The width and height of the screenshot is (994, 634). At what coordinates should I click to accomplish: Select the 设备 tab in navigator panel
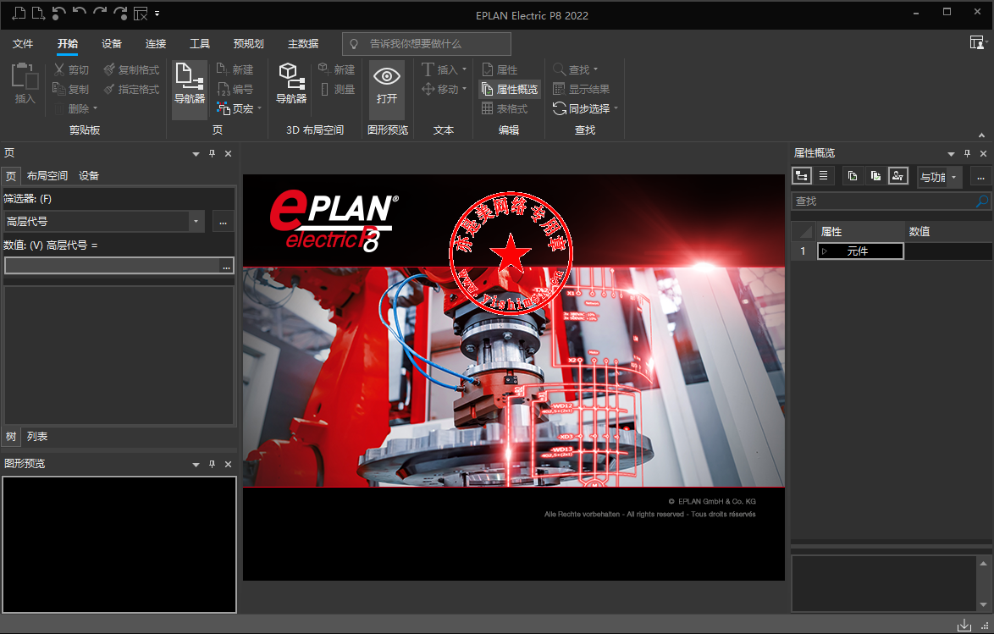(x=89, y=176)
